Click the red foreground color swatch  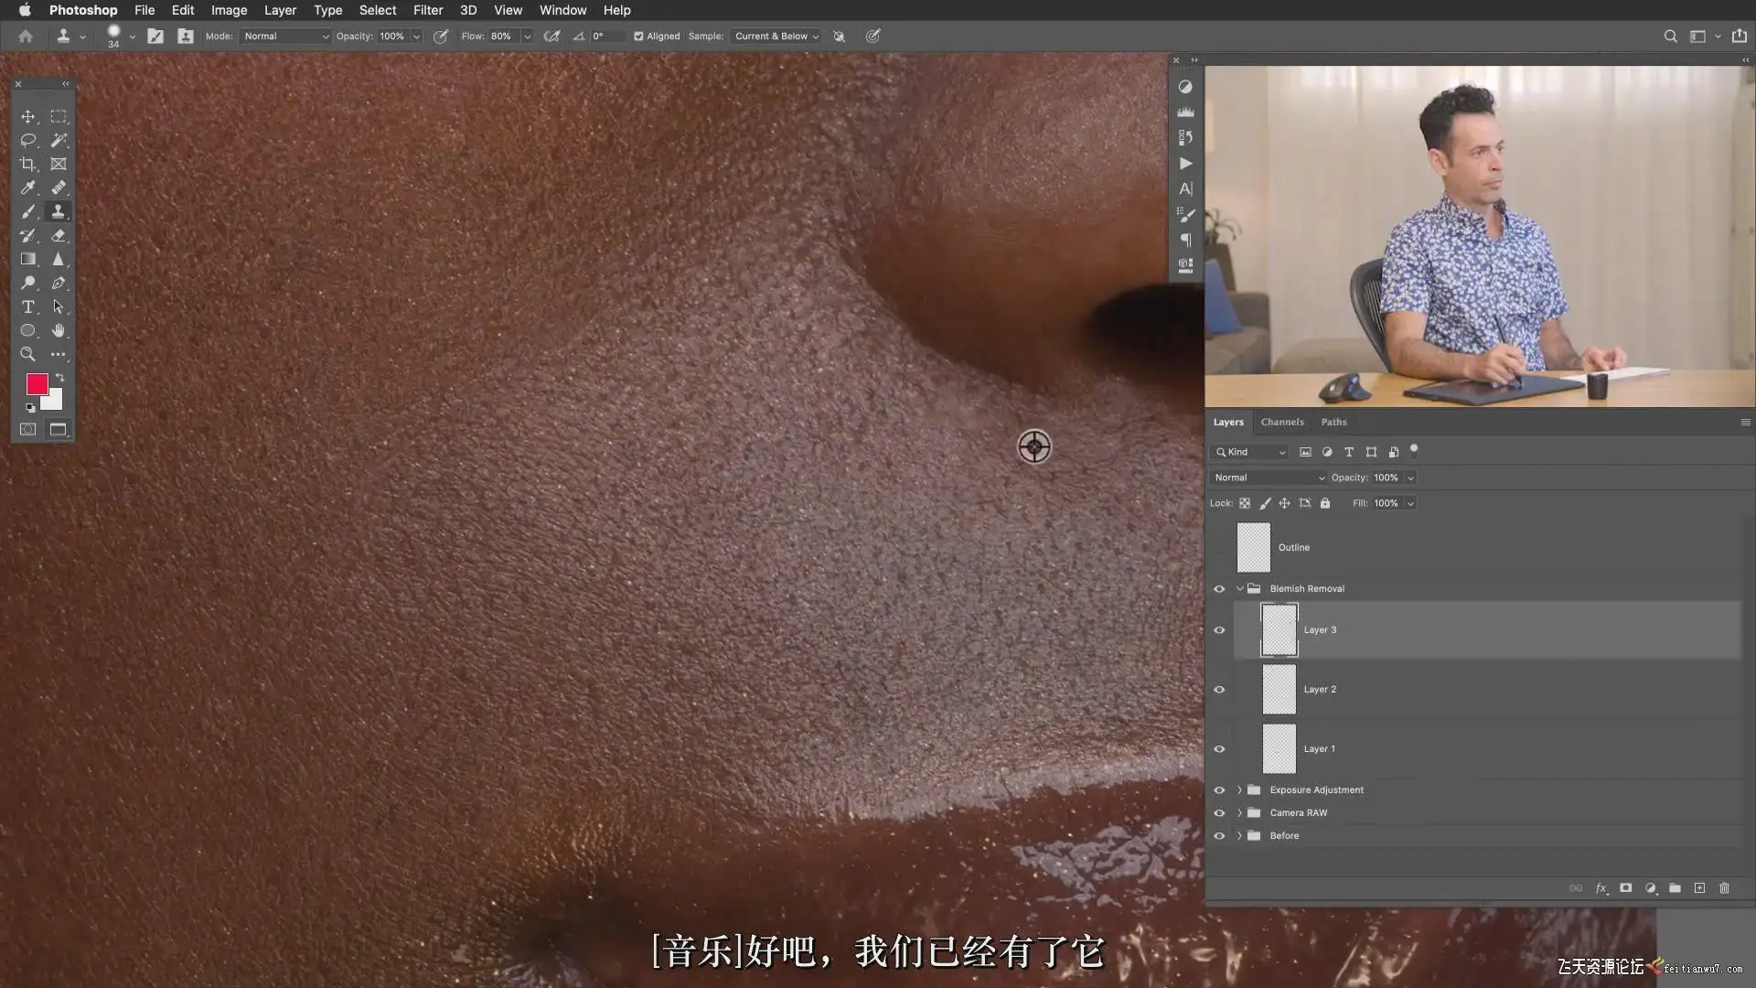point(37,384)
